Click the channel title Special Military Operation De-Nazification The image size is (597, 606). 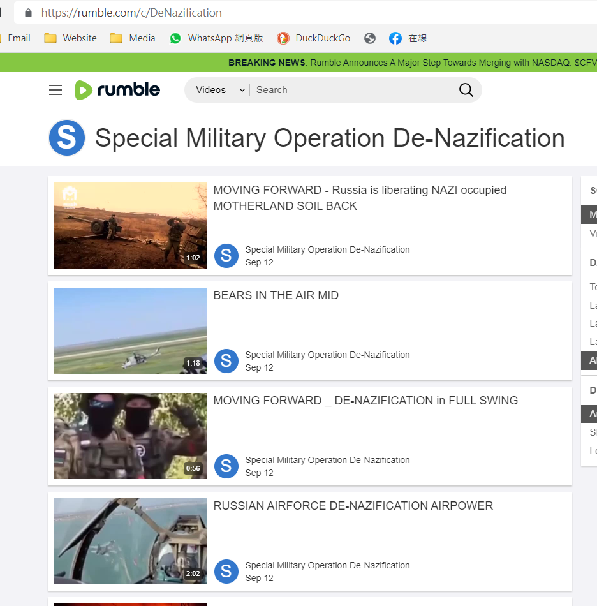(330, 138)
